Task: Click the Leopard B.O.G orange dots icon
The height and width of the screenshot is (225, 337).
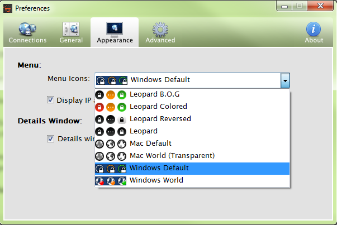Action: coord(111,95)
